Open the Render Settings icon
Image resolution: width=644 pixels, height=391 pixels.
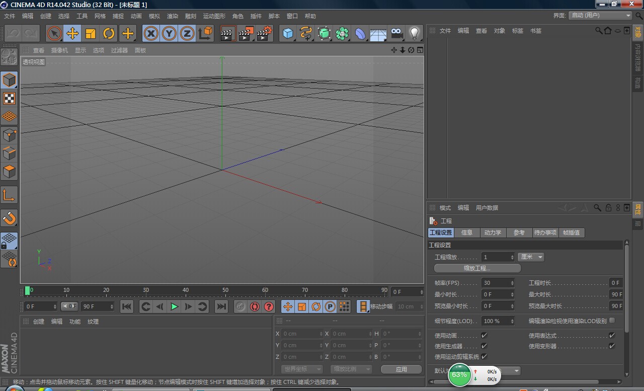(x=264, y=34)
